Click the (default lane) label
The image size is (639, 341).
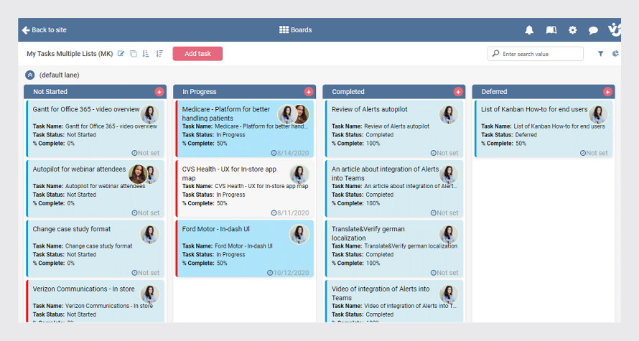(x=59, y=75)
